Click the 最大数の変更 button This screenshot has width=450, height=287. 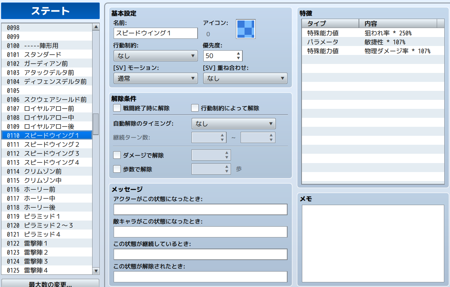tap(50, 284)
